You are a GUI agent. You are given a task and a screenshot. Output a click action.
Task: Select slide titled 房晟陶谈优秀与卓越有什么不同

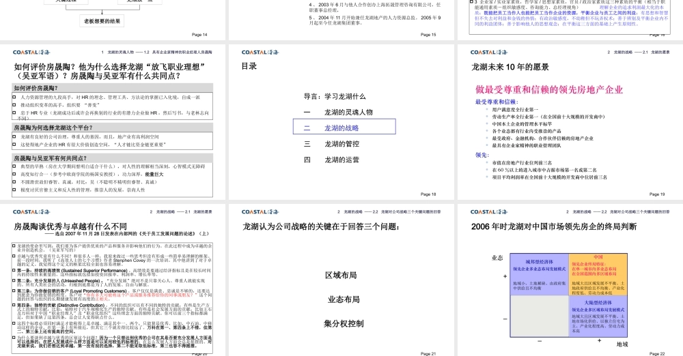pyautogui.click(x=70, y=226)
